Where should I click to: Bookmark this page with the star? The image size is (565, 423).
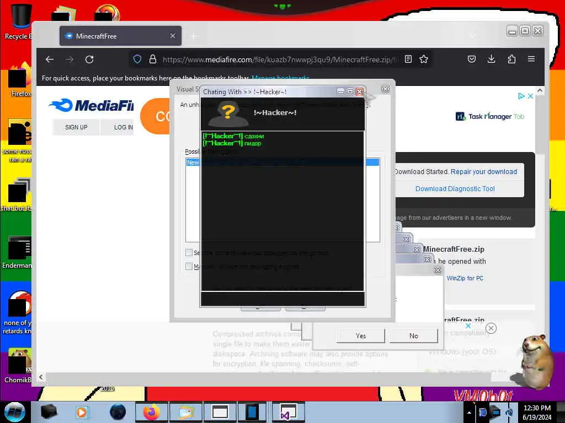(x=424, y=59)
